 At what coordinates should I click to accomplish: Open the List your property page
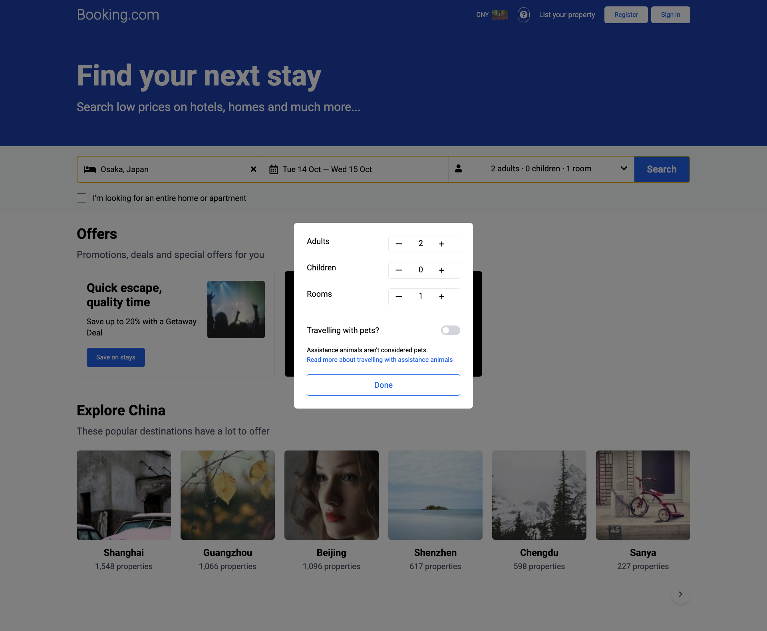[x=567, y=15]
